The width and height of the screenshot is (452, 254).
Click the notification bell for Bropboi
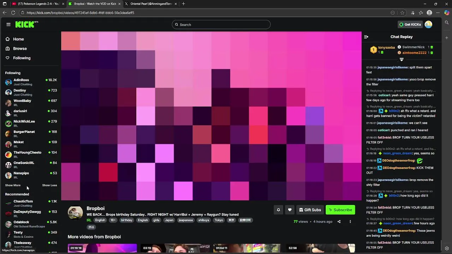[278, 210]
